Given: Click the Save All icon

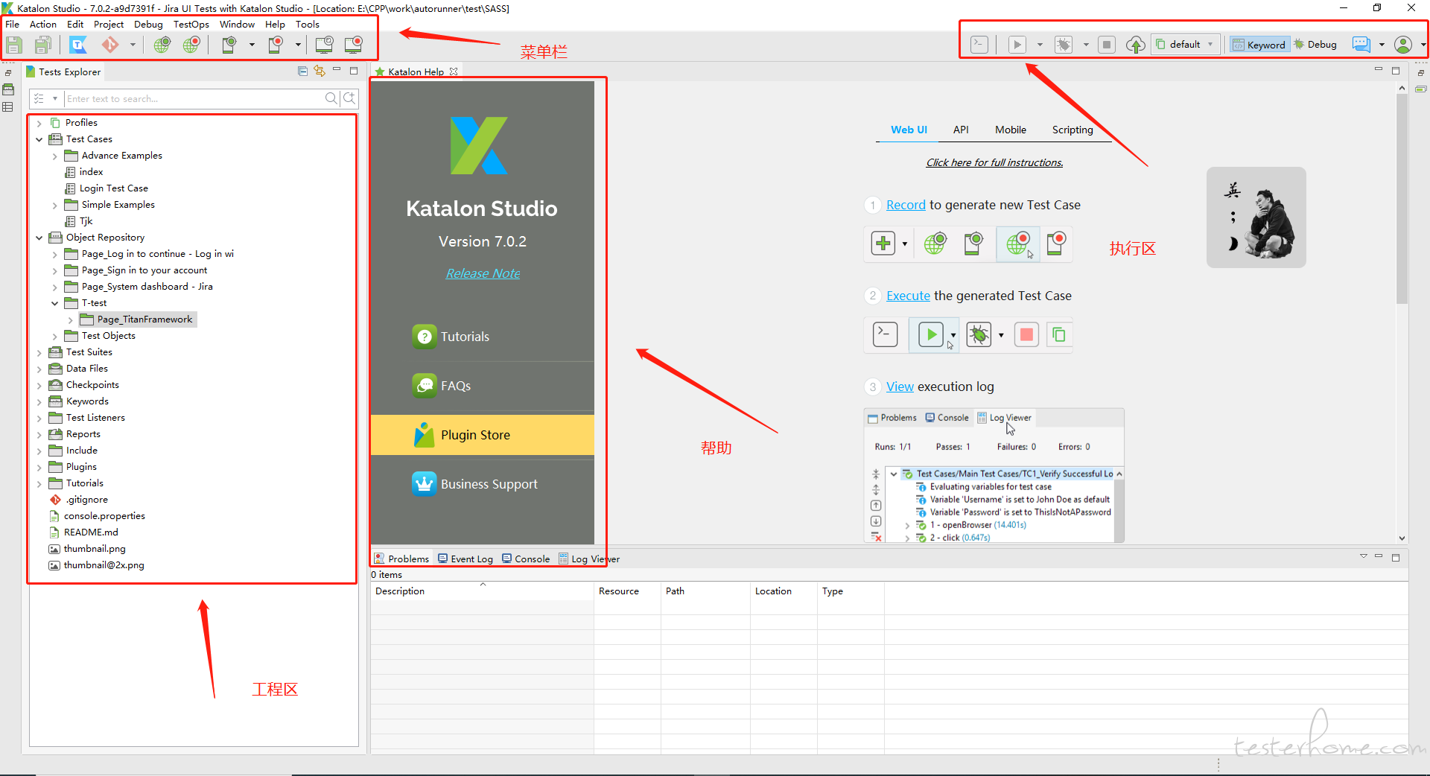Looking at the screenshot, I should click(x=43, y=45).
